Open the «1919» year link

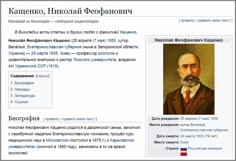pos(53,66)
